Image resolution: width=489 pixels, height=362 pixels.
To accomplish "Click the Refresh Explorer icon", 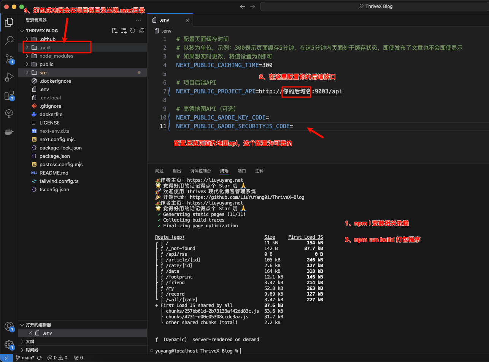I will pyautogui.click(x=133, y=31).
